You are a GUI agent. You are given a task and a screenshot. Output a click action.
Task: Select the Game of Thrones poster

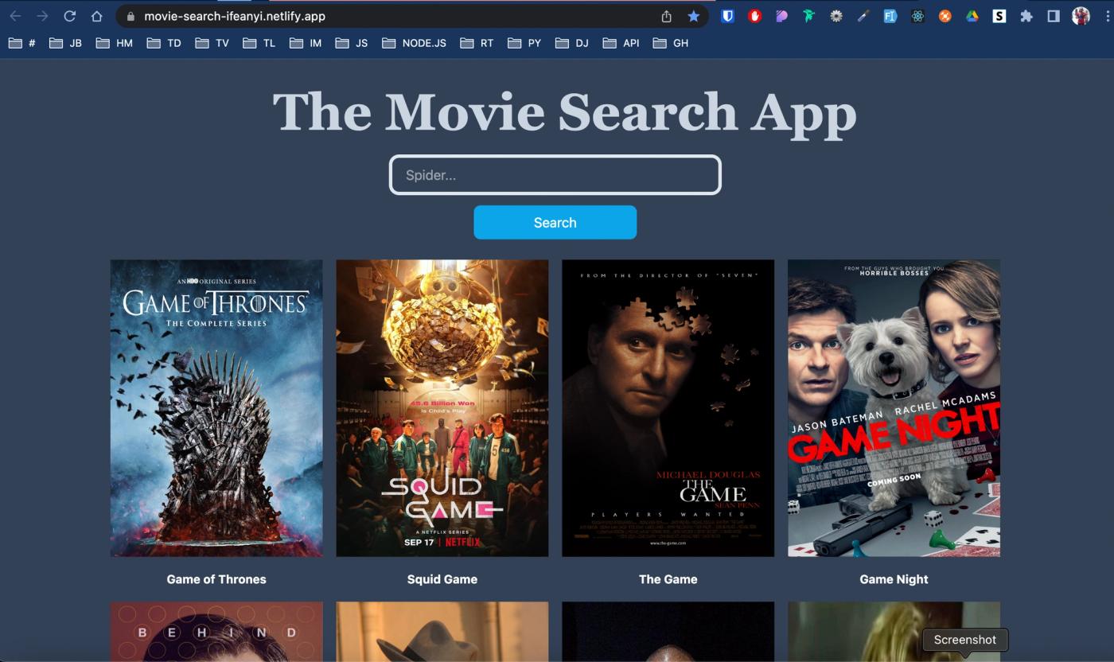(x=216, y=408)
